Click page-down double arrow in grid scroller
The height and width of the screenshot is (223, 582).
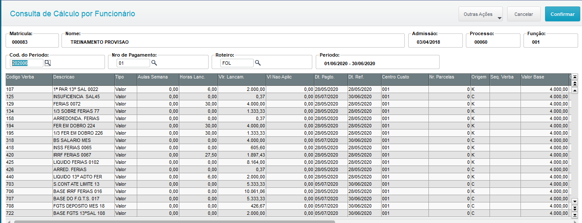tap(575, 208)
